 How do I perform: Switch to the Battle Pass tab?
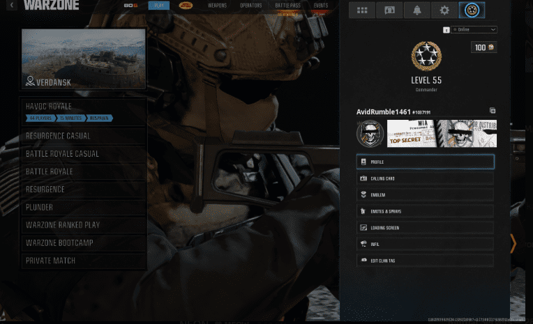287,6
